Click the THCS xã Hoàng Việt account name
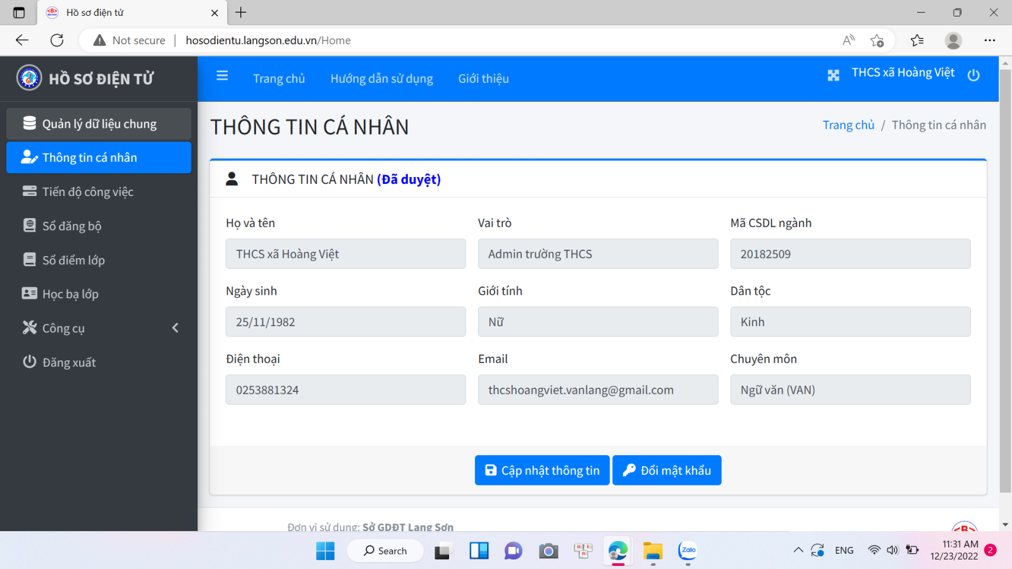The width and height of the screenshot is (1012, 569). [x=903, y=73]
